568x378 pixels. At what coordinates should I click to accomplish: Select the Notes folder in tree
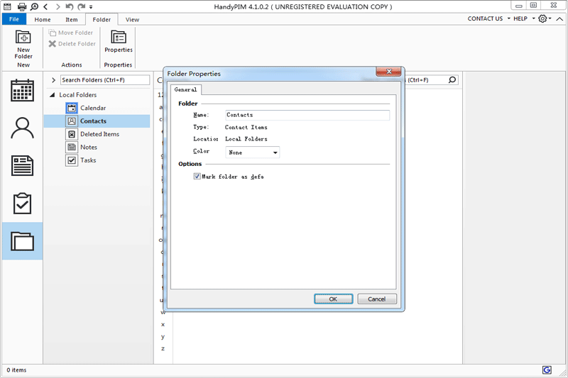coord(89,147)
